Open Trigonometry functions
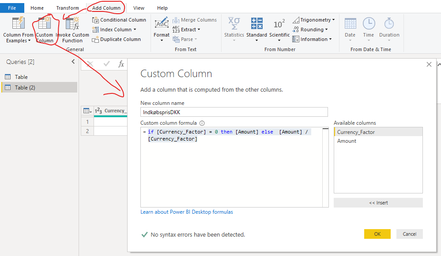This screenshot has height=256, width=441. click(313, 20)
